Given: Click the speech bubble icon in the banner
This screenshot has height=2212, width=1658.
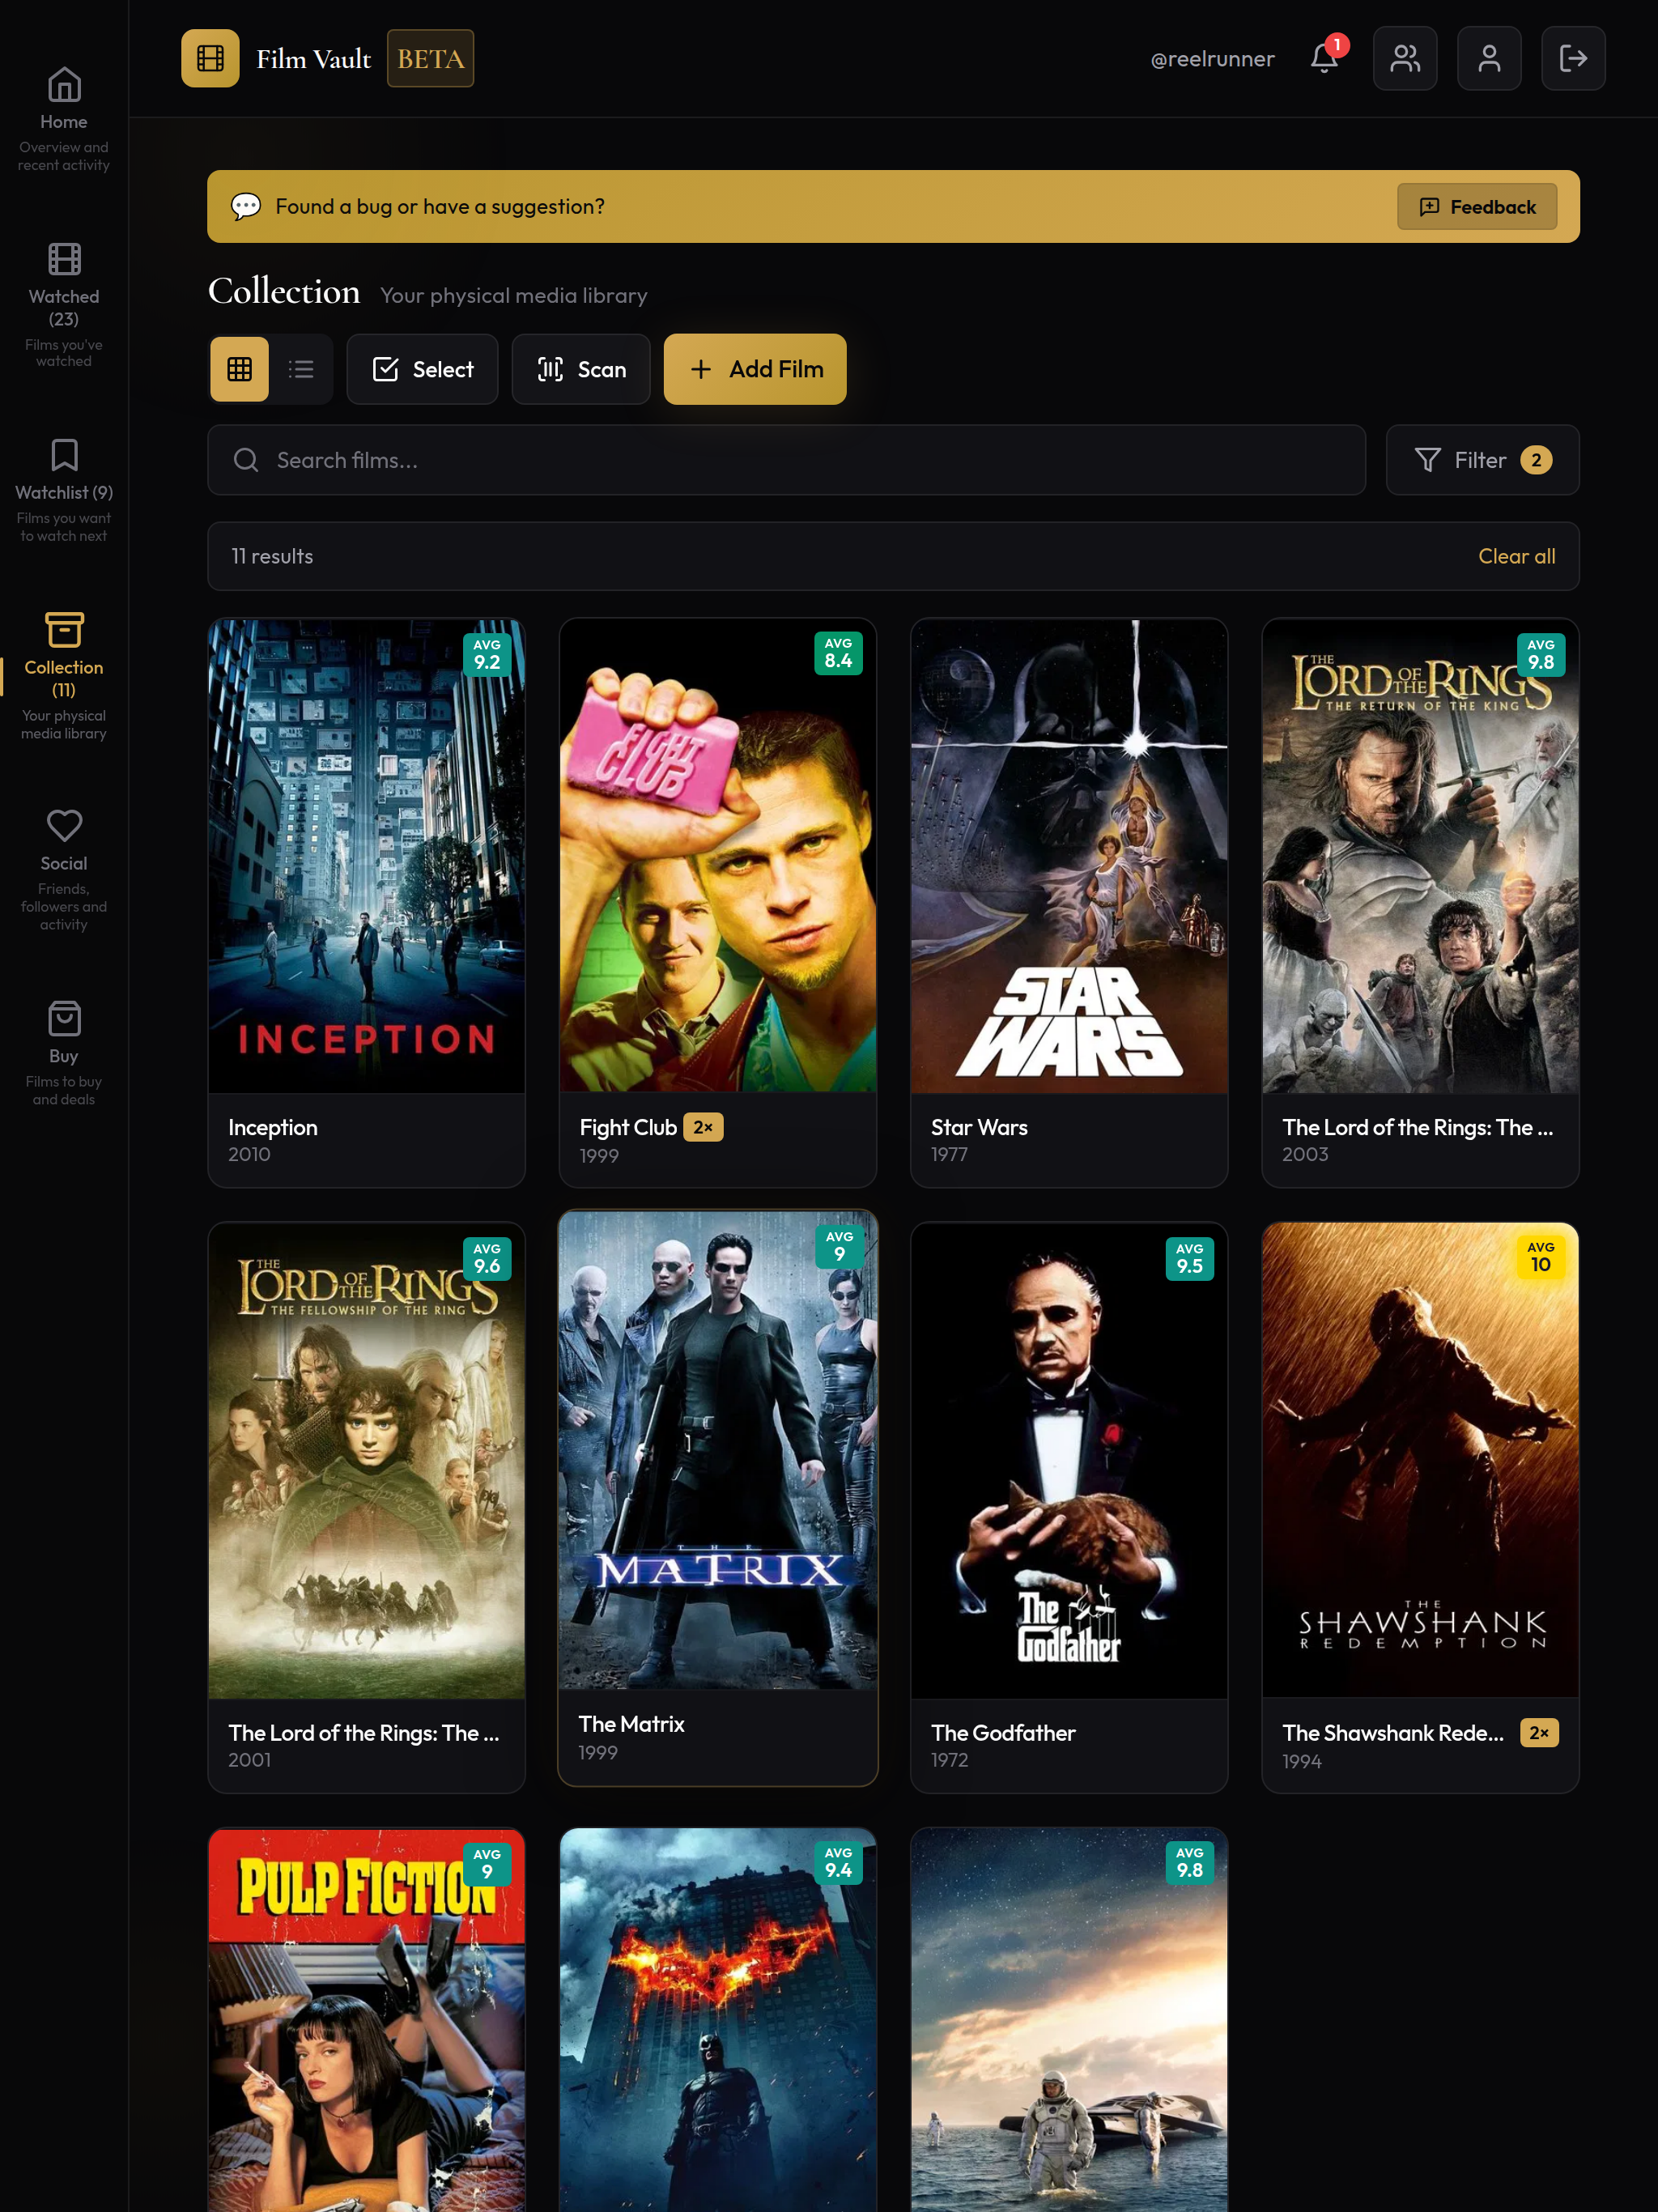Looking at the screenshot, I should click(x=246, y=206).
